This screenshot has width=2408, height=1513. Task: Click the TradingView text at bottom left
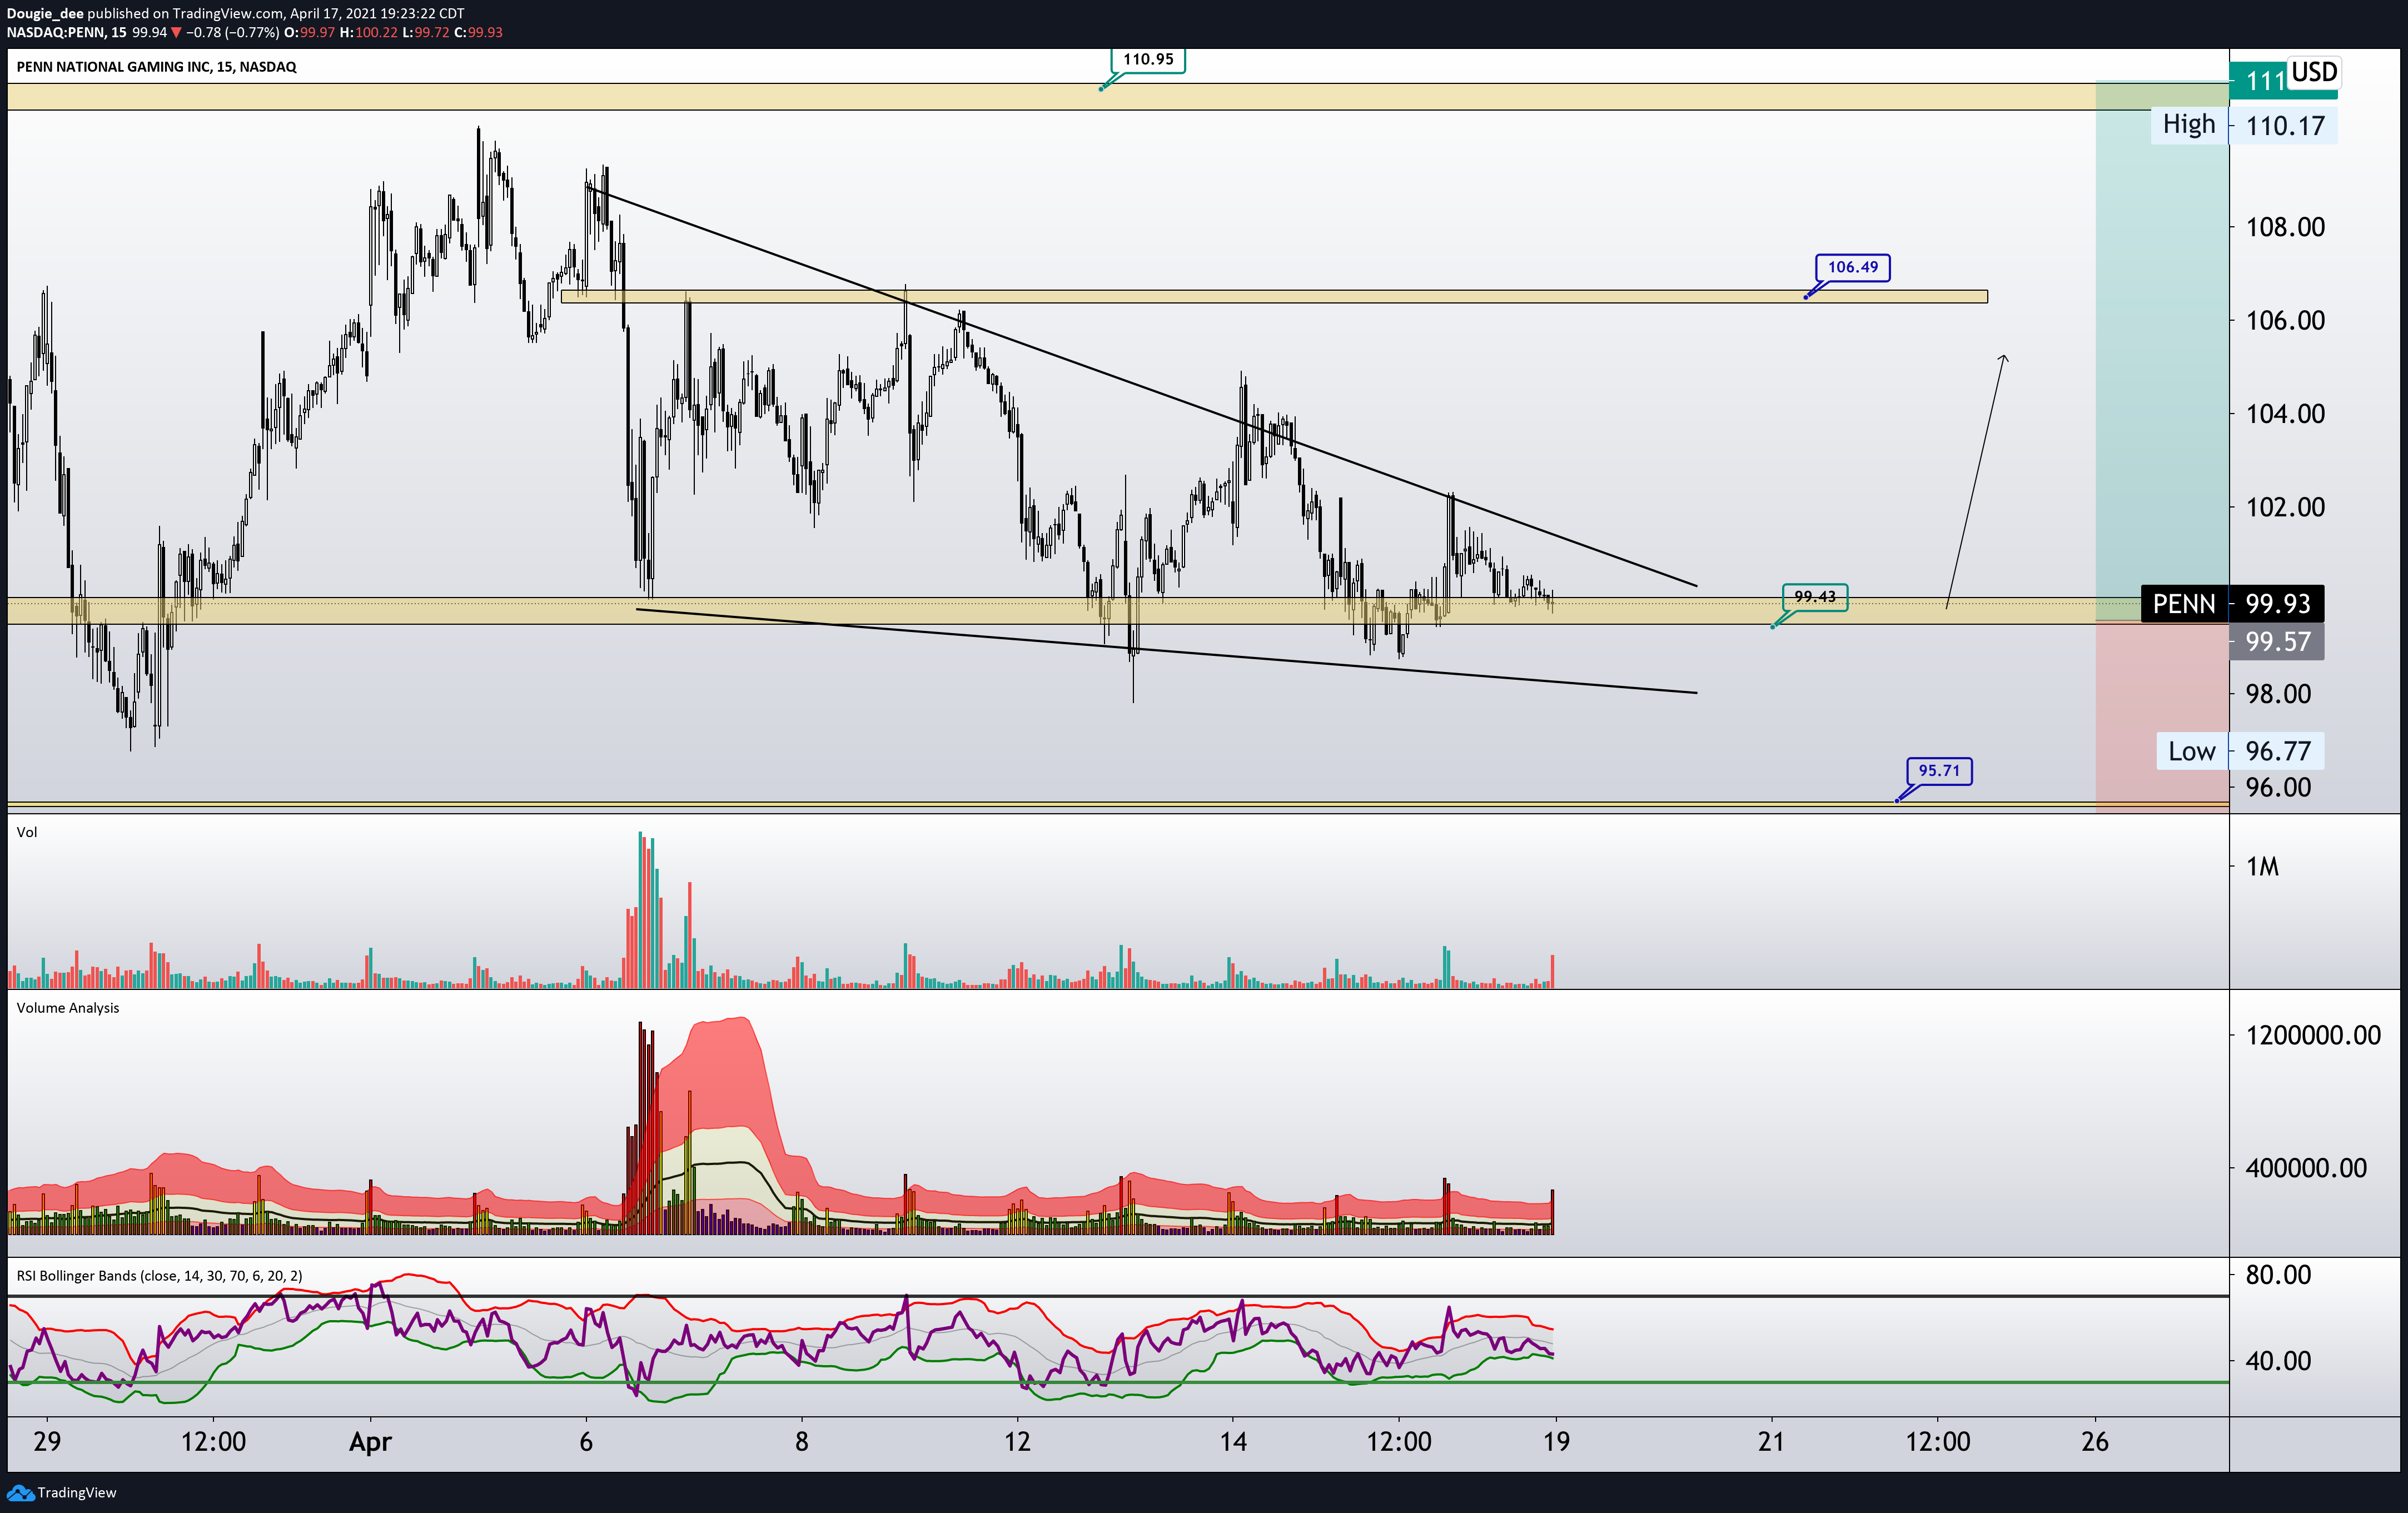coord(77,1493)
